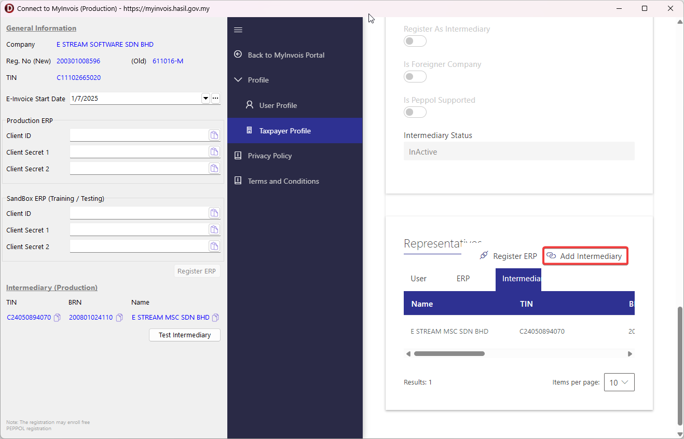Click page scroll up arrow

point(680,22)
